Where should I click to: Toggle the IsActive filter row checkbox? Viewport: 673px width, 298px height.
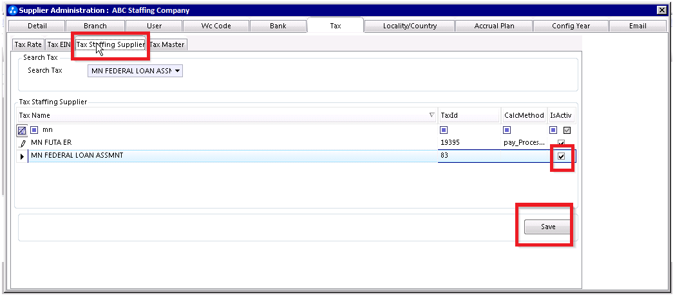click(567, 130)
